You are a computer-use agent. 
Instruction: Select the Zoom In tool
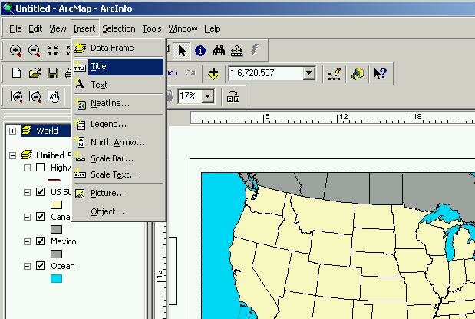pyautogui.click(x=16, y=51)
